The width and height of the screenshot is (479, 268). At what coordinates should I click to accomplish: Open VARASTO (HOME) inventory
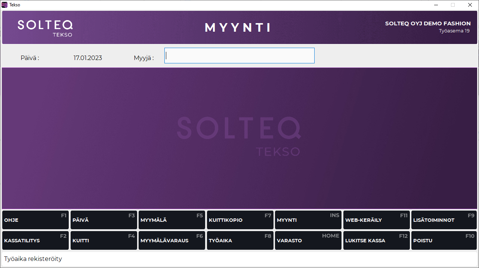click(x=308, y=240)
